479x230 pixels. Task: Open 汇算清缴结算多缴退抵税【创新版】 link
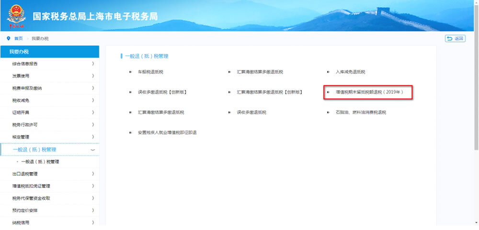(x=269, y=92)
